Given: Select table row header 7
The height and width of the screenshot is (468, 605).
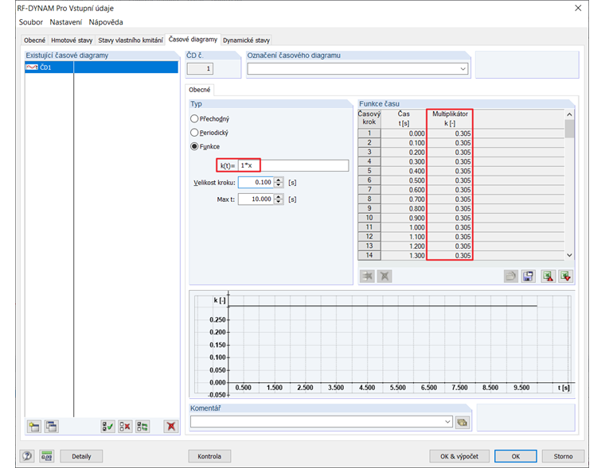Looking at the screenshot, I should (x=369, y=190).
